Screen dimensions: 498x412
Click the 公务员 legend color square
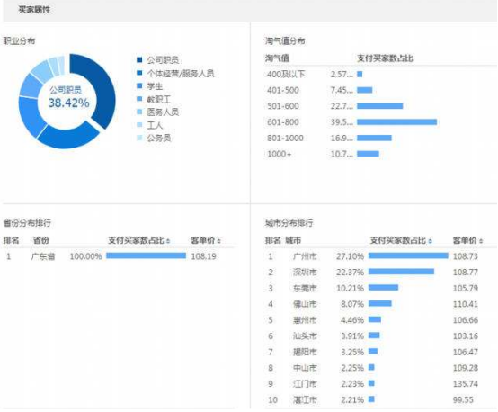tap(139, 138)
